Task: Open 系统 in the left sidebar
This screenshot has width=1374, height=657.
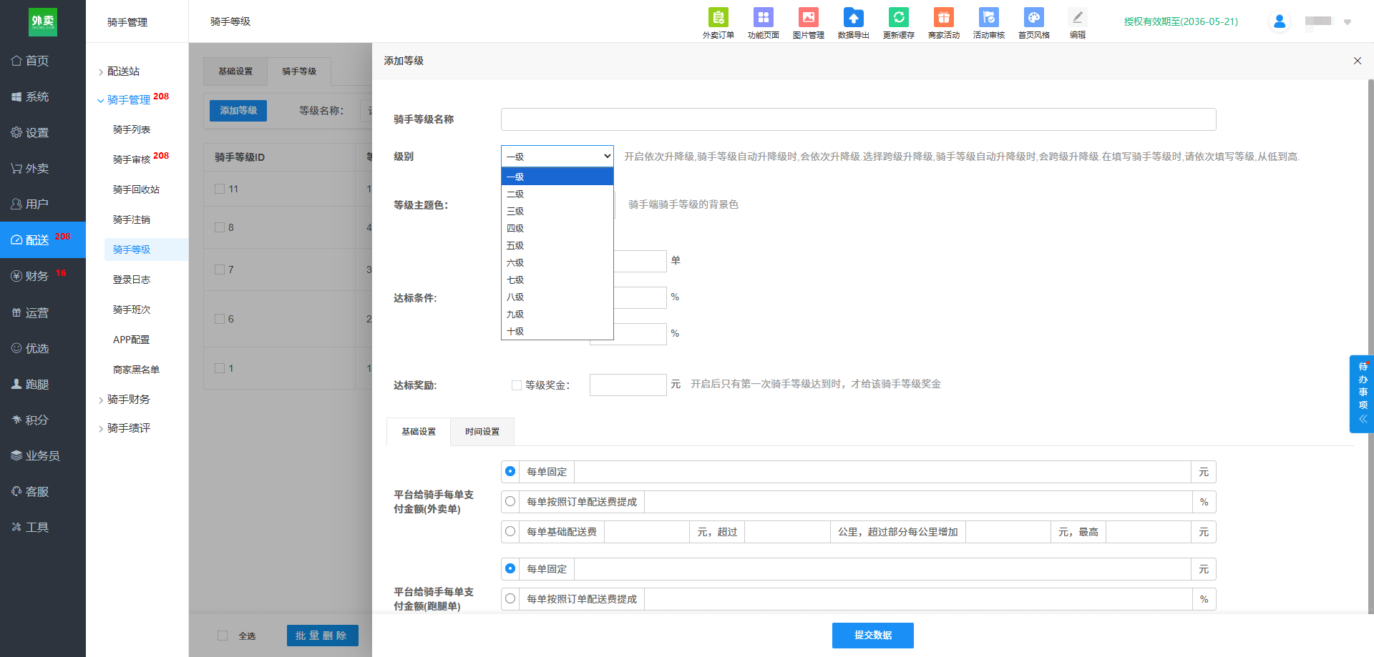Action: coord(43,97)
